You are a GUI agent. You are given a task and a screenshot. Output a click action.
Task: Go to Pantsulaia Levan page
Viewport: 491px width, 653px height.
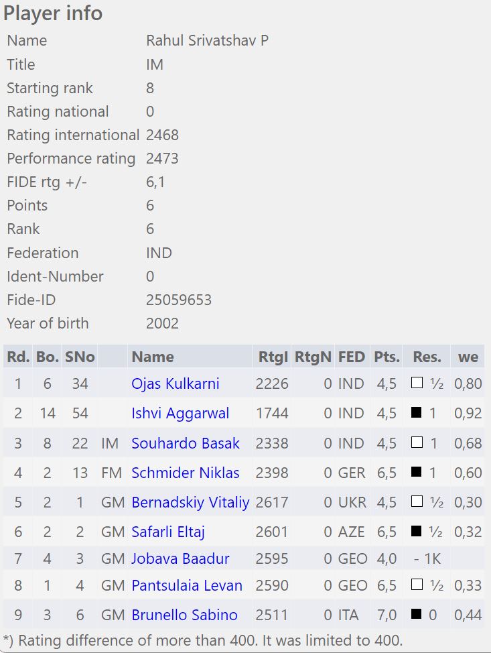pyautogui.click(x=187, y=585)
